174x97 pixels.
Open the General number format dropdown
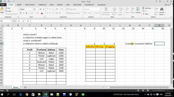pyautogui.click(x=99, y=9)
